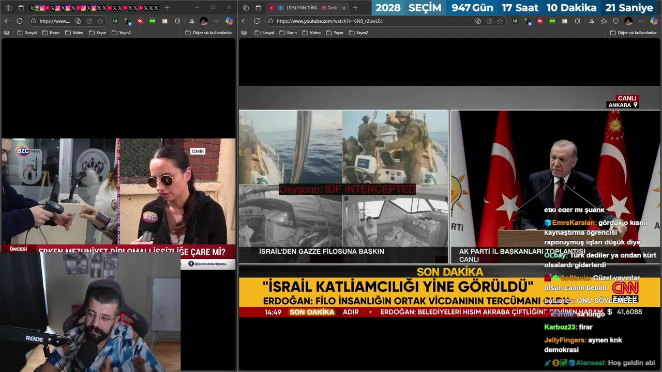Open green HDX extension in right window
This screenshot has height=372, width=662.
point(552,21)
